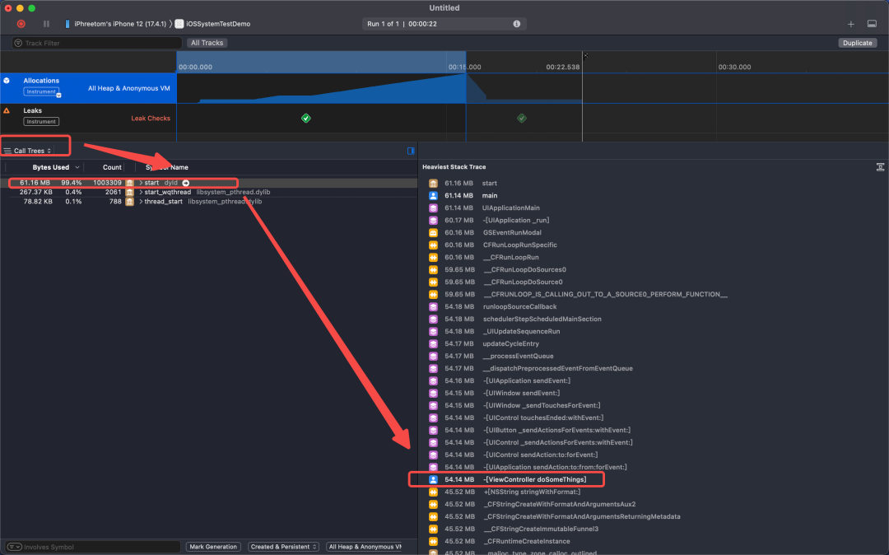Pause the current recording
889x555 pixels.
tap(46, 24)
